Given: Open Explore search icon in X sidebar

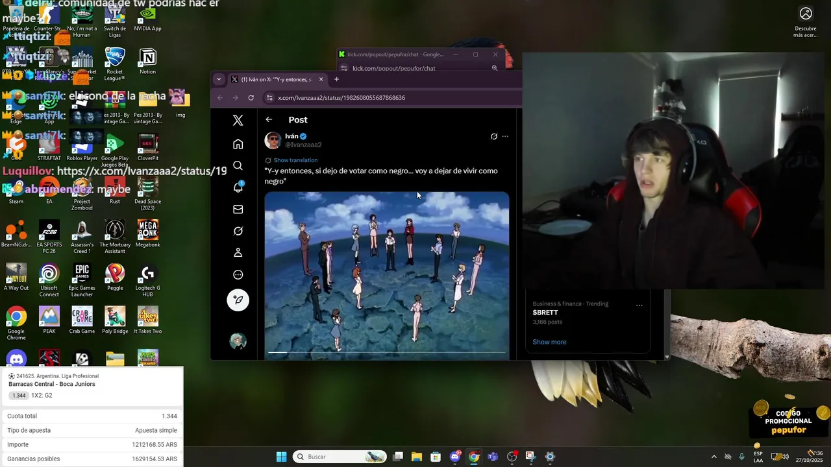Looking at the screenshot, I should tap(238, 165).
